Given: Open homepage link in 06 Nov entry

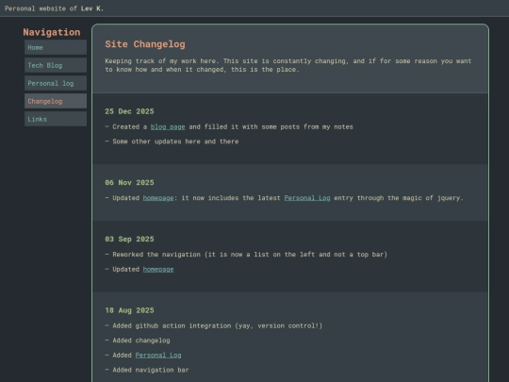Looking at the screenshot, I should pyautogui.click(x=158, y=198).
